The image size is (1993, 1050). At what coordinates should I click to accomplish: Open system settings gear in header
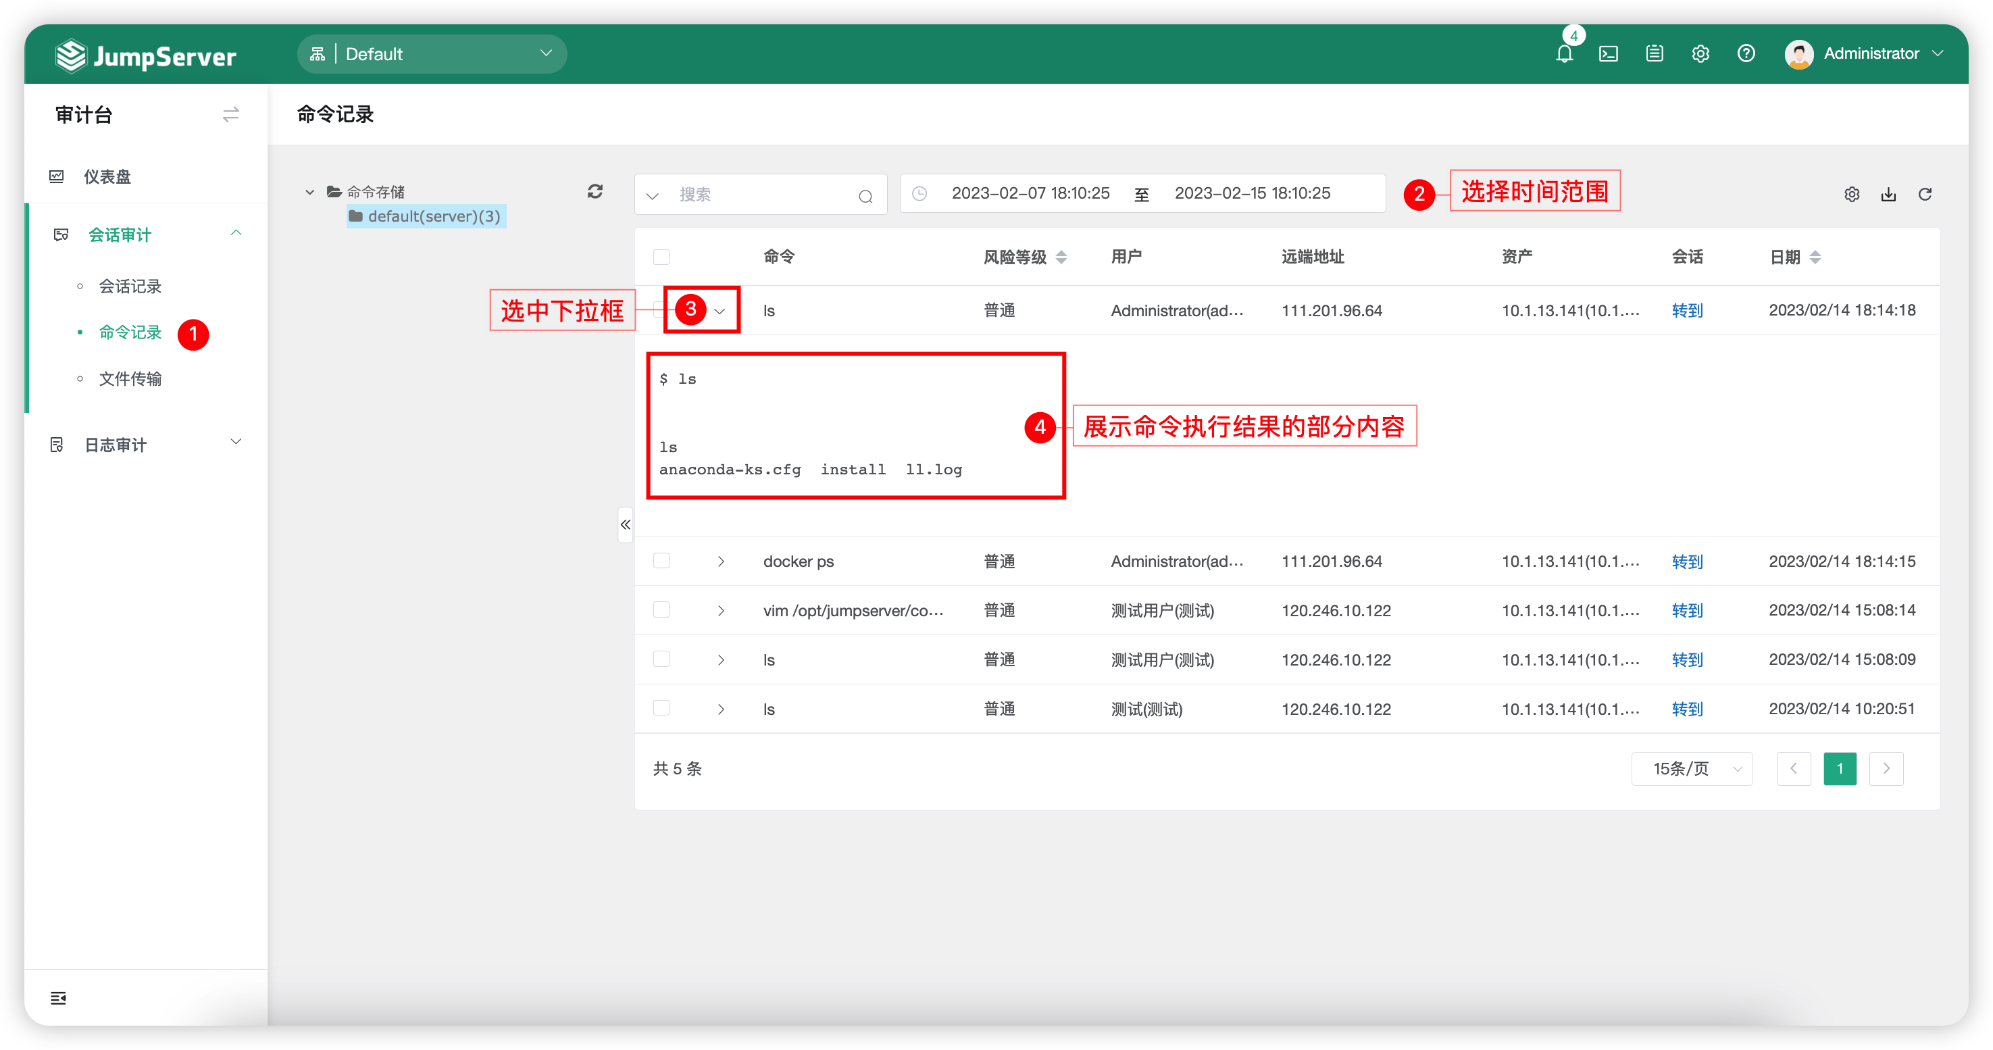1700,53
